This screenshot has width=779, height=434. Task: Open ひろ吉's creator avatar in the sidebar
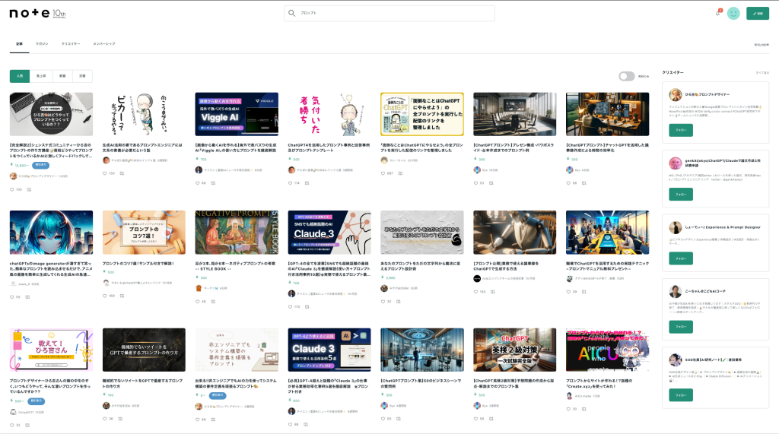[674, 94]
